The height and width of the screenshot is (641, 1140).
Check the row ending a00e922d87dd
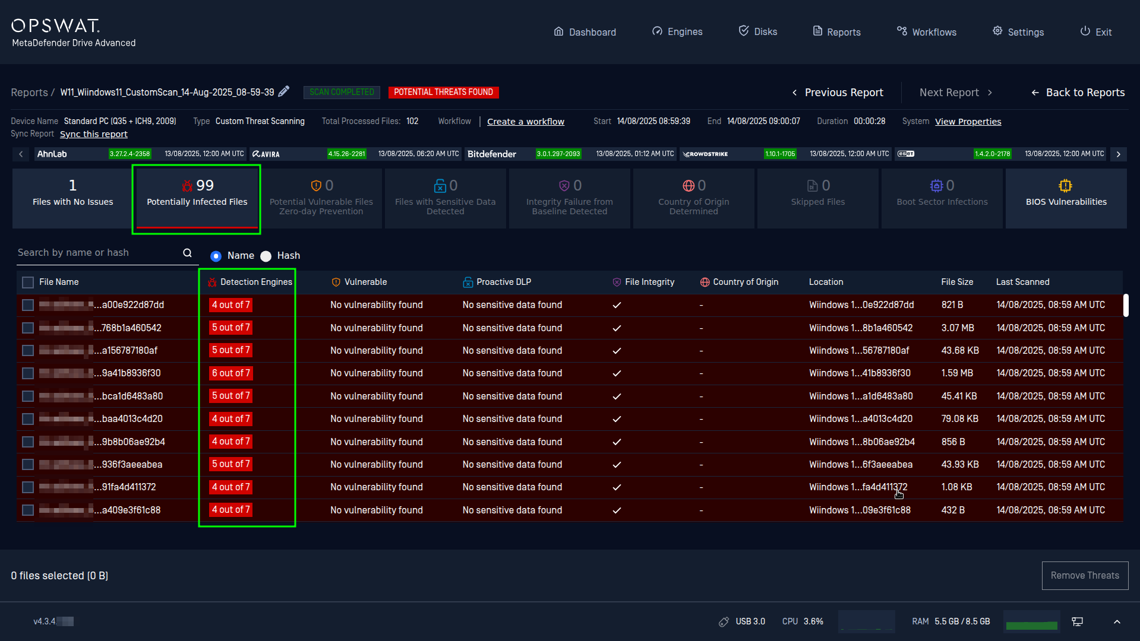pos(28,305)
